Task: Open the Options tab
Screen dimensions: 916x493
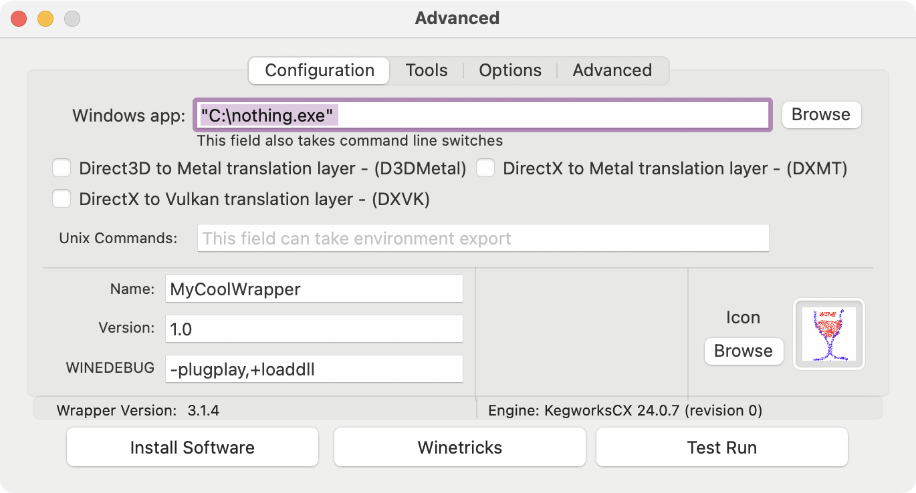Action: pos(510,71)
